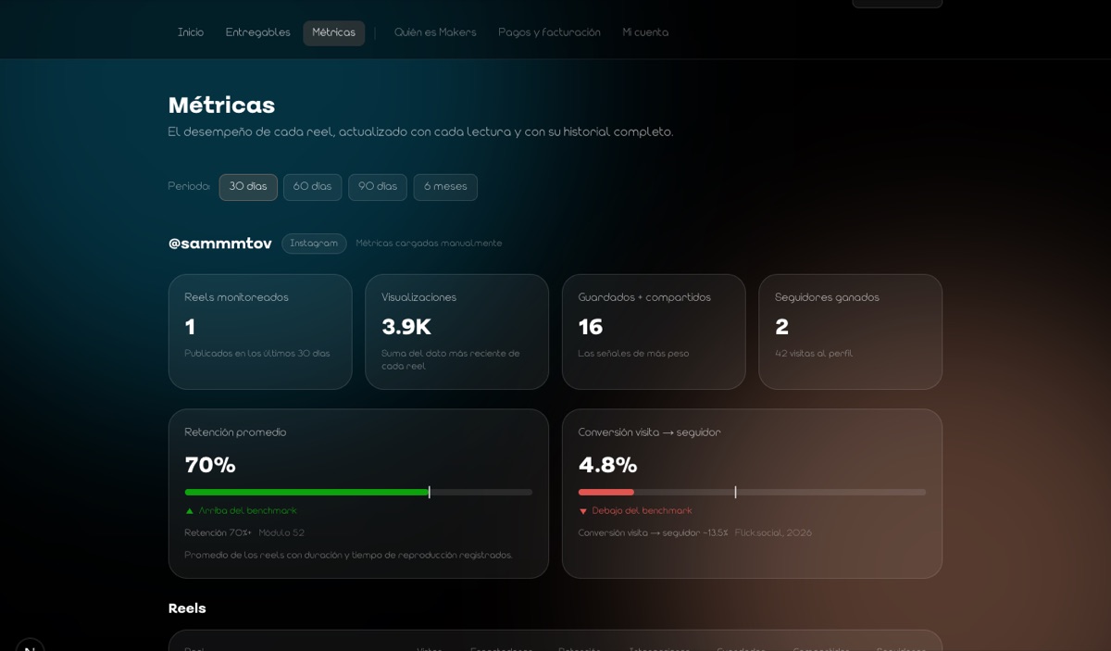Go to Mi cuenta
This screenshot has width=1111, height=651.
645,32
